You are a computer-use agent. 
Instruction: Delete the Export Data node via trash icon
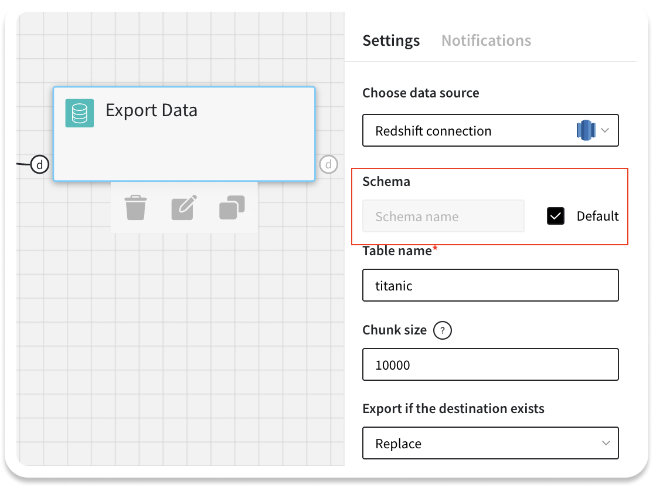pyautogui.click(x=135, y=207)
